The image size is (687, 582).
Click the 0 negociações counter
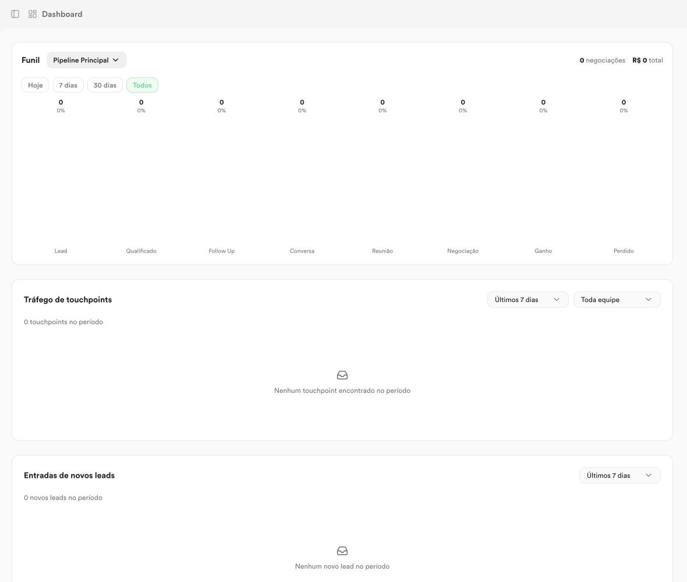click(602, 61)
